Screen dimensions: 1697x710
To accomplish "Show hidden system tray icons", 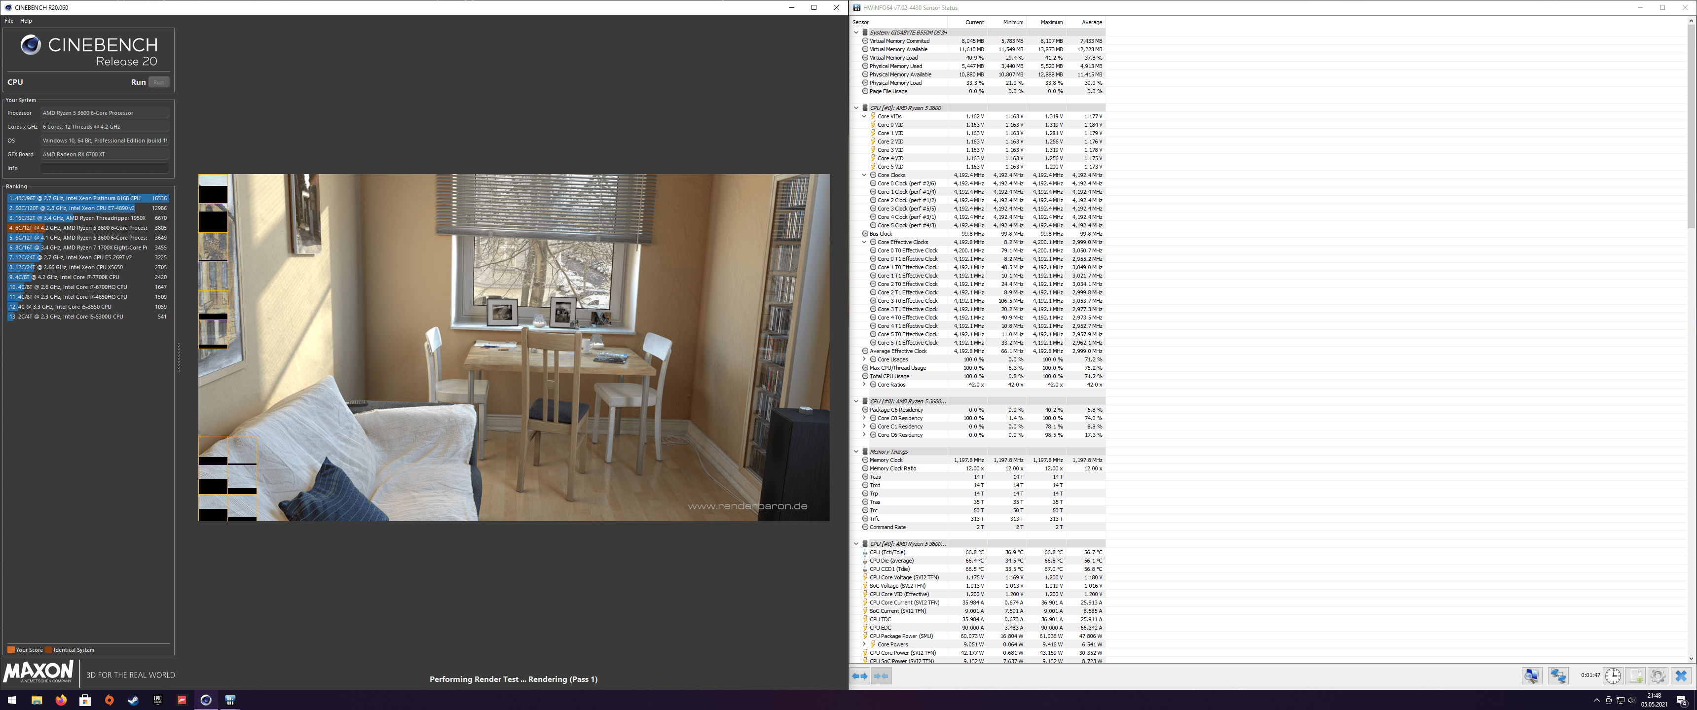I will click(x=1596, y=700).
